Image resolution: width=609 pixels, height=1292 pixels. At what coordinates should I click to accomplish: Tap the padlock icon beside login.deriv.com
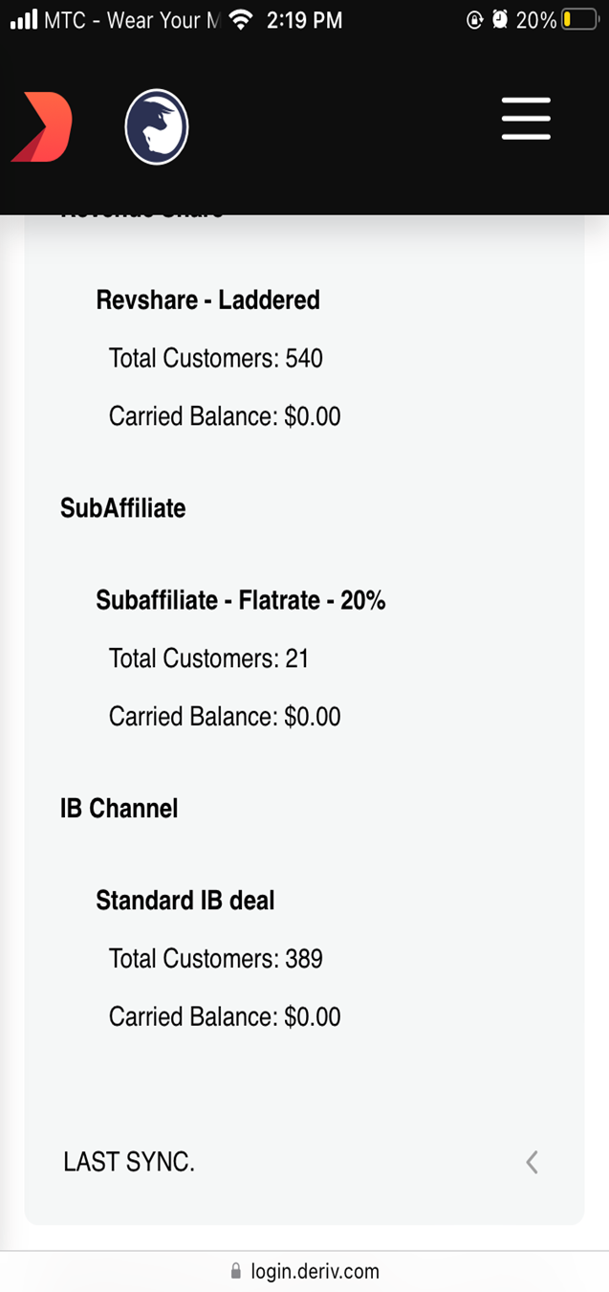point(236,1272)
